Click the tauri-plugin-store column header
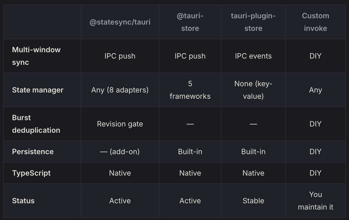The height and width of the screenshot is (220, 349). pyautogui.click(x=253, y=22)
